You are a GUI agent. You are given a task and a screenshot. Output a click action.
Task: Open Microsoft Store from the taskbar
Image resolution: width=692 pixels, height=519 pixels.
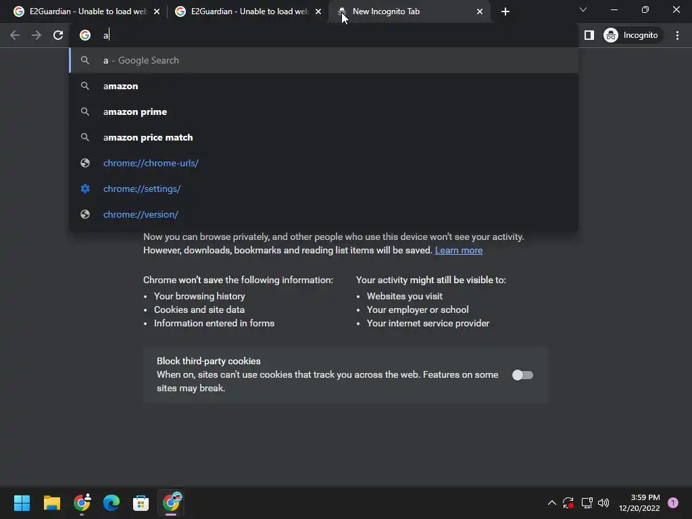(x=141, y=503)
